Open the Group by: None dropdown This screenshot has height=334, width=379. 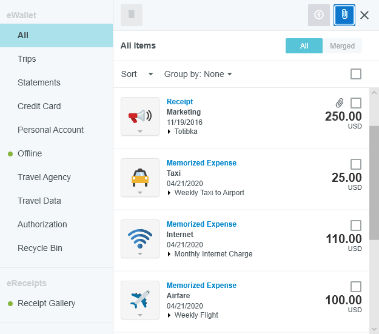pos(198,74)
